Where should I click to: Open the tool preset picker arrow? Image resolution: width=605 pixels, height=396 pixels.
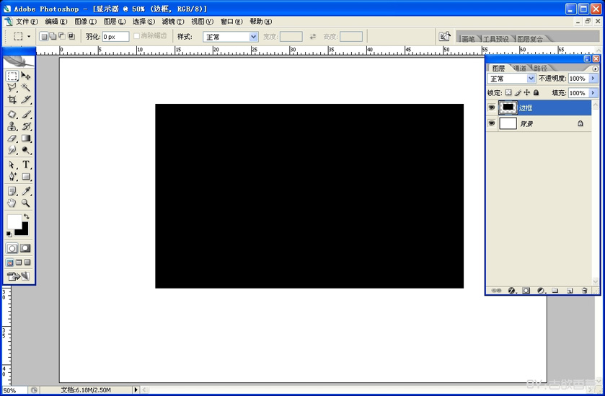click(x=29, y=37)
